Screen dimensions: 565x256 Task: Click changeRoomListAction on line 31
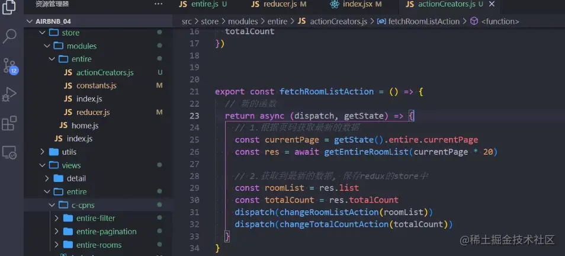tap(329, 212)
